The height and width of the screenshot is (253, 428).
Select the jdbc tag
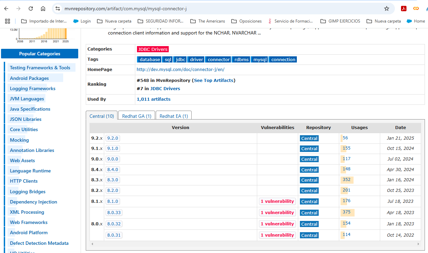coord(180,59)
